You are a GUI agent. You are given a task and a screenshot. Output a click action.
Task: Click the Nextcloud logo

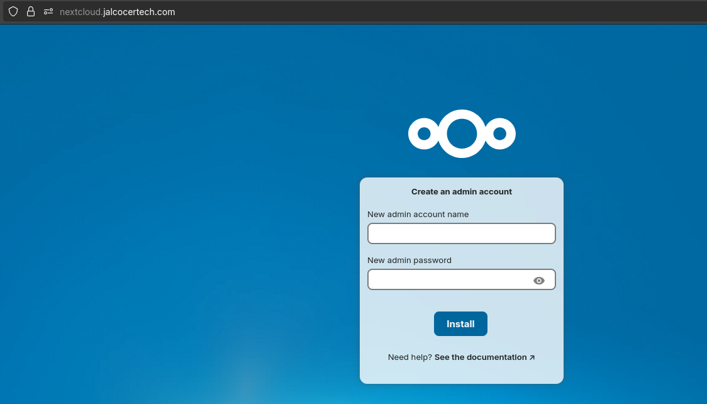click(x=462, y=133)
